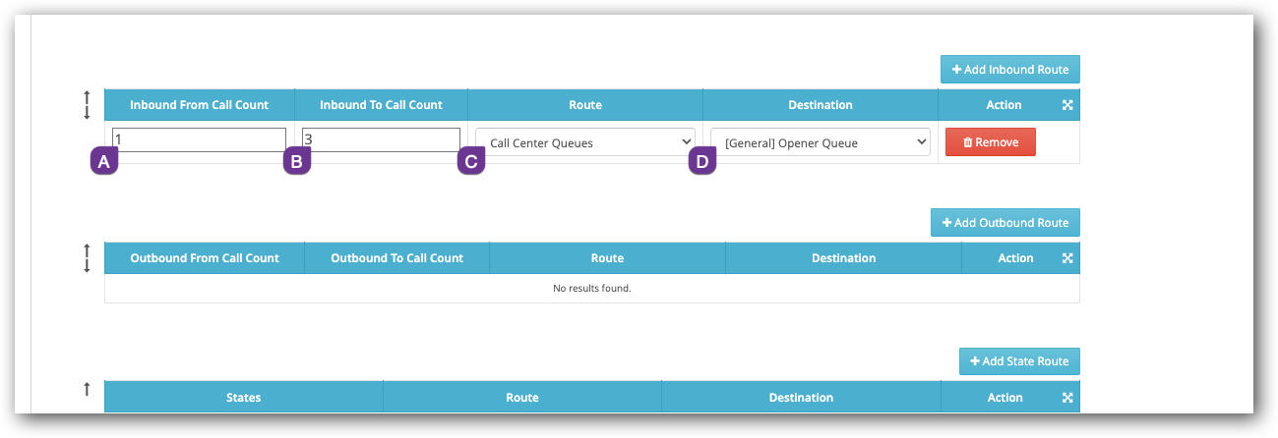The height and width of the screenshot is (438, 1278).
Task: Click the expand icon in the outbound table header
Action: point(1067,258)
